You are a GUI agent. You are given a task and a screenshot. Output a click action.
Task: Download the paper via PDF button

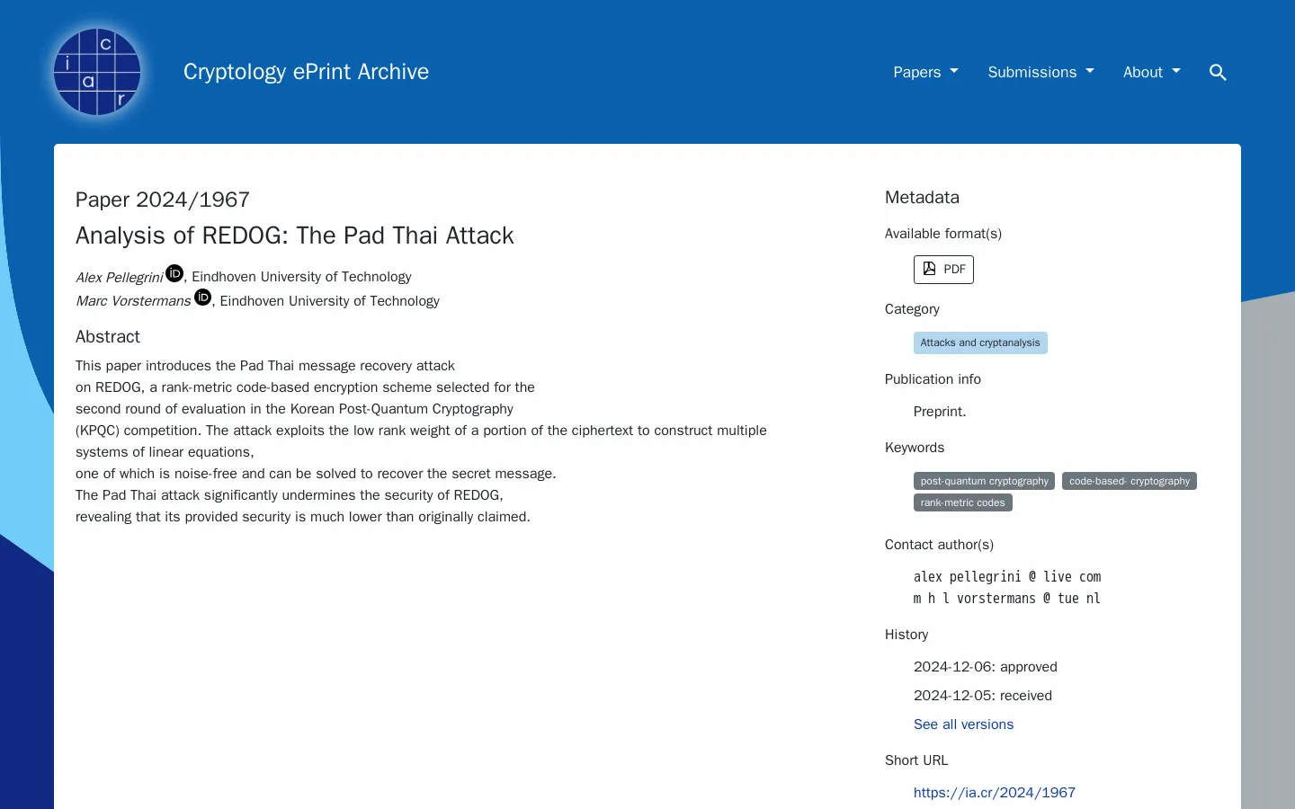(943, 270)
